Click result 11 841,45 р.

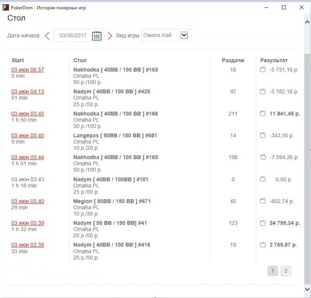[x=285, y=114]
